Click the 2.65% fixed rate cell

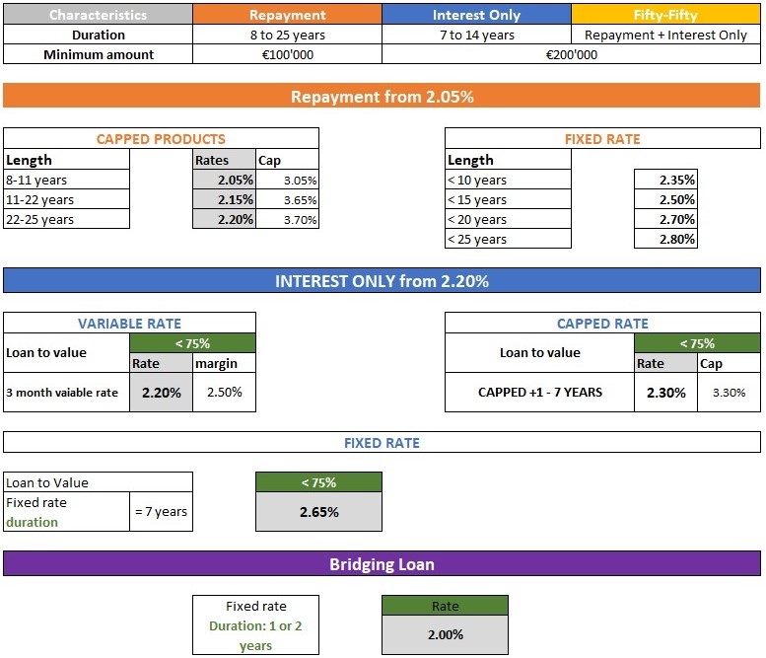318,512
